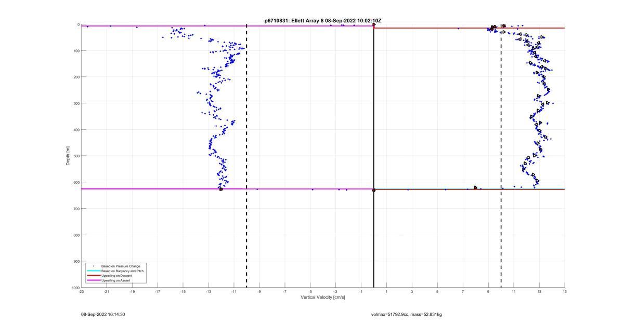This screenshot has width=624, height=323.
Task: Click x-axis tick label '-23'
Action: [81, 291]
